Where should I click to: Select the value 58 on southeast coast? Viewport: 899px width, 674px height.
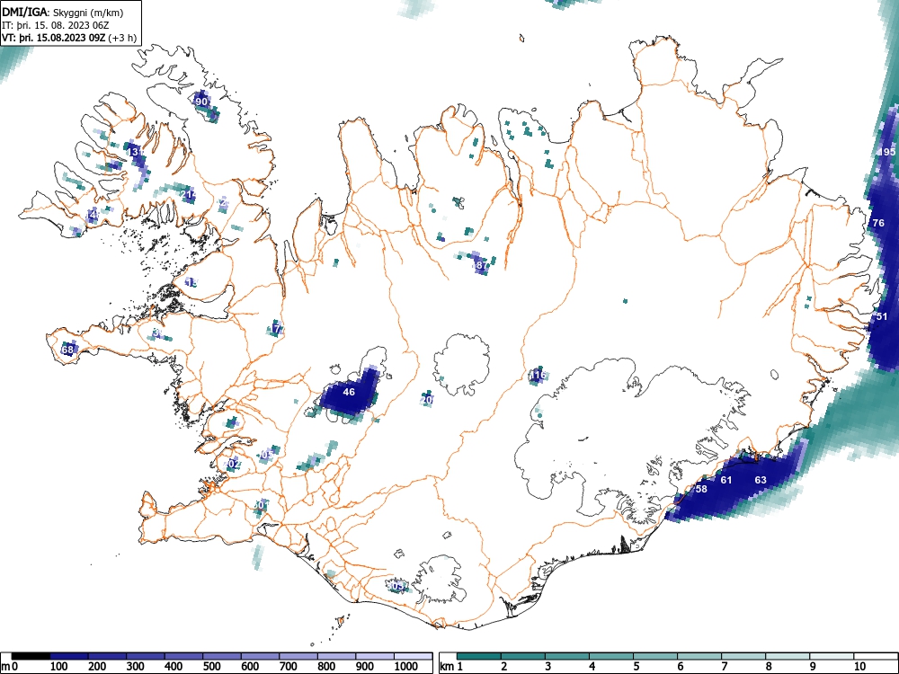click(701, 489)
